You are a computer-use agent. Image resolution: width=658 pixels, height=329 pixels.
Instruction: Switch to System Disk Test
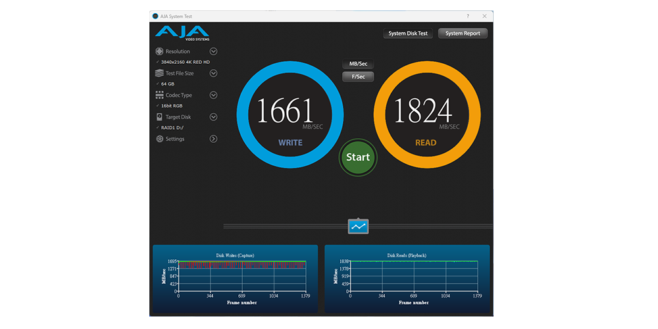point(408,34)
